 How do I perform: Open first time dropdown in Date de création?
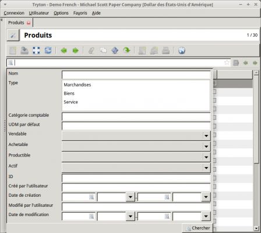click(x=130, y=197)
